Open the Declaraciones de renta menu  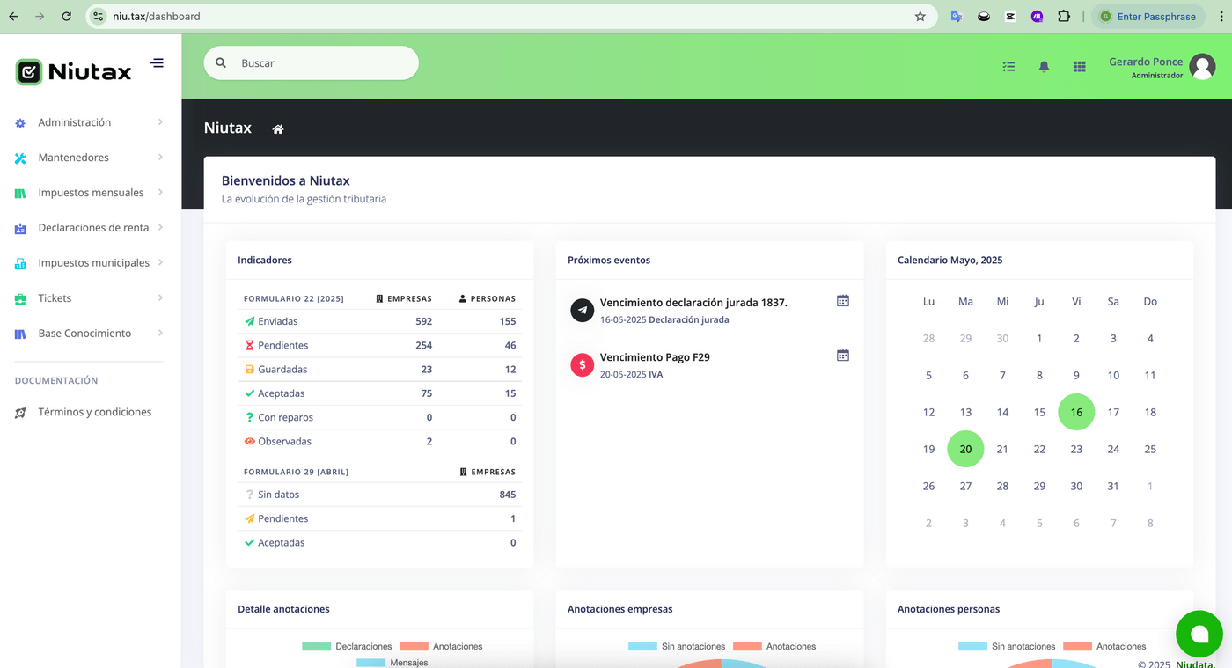point(89,228)
